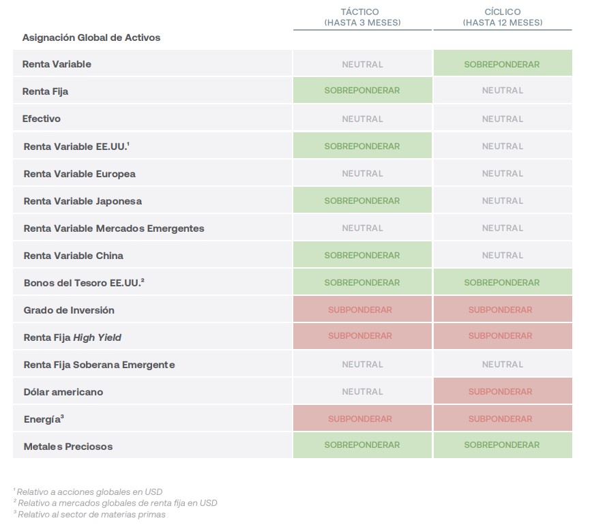Click tactical SOBREPONDERAR cell for Renta Variable Japonesa

click(362, 200)
